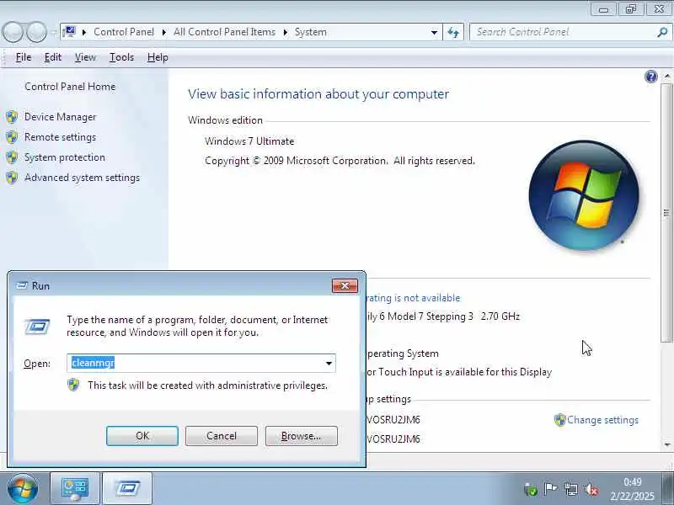This screenshot has height=505, width=674.
Task: Open the View menu
Action: click(85, 57)
